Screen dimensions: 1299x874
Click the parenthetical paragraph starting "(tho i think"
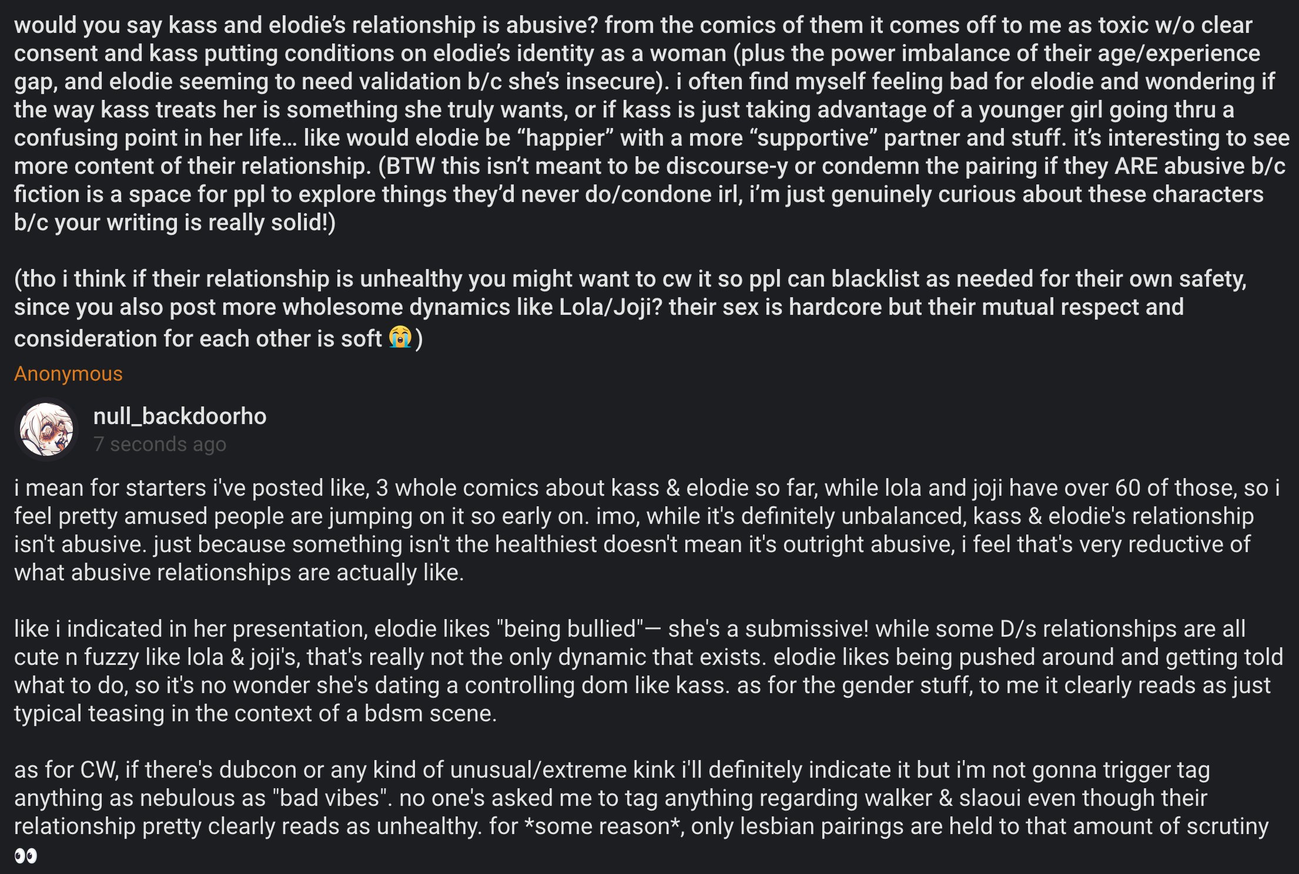[x=629, y=307]
